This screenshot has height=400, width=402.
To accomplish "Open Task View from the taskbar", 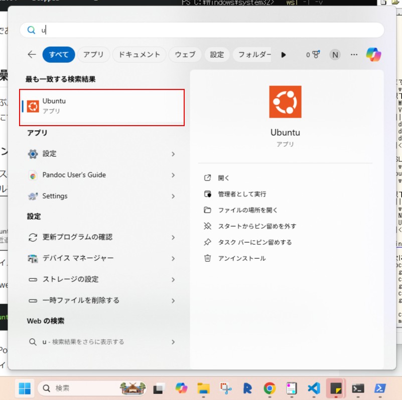I will coord(159,388).
